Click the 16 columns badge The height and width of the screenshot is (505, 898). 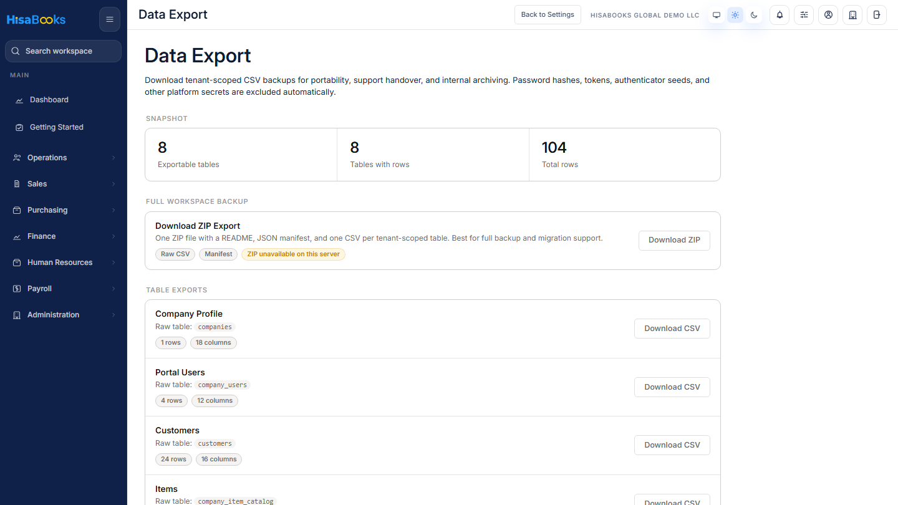pos(219,459)
